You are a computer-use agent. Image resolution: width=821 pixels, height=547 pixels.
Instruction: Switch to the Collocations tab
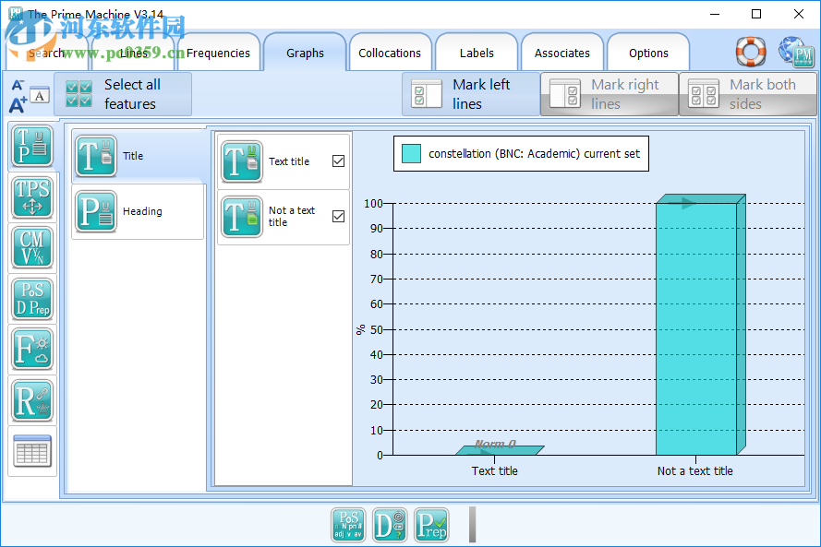click(390, 54)
